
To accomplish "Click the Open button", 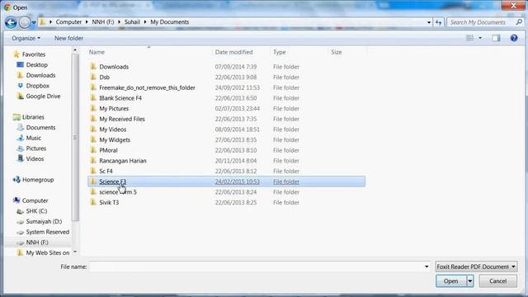I will pos(451,280).
